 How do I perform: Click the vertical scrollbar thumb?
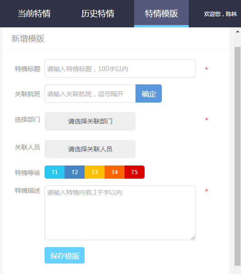tap(237, 156)
